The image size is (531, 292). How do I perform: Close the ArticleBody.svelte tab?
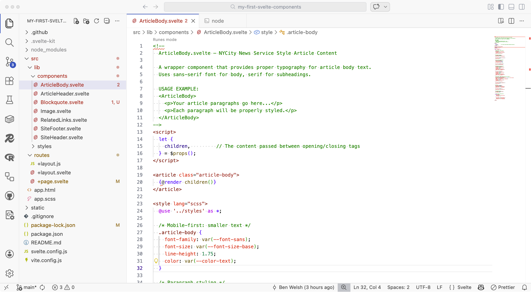[x=193, y=21]
